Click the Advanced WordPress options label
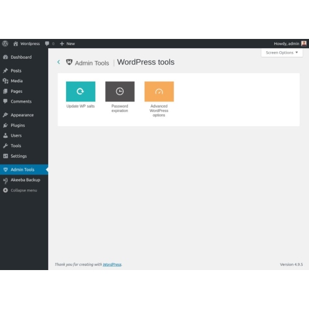 pos(159,111)
